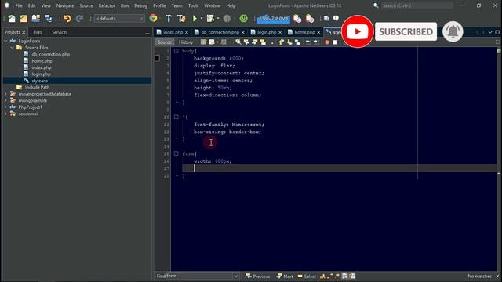Click the Debug Project icon
The image size is (502, 282).
(x=210, y=19)
